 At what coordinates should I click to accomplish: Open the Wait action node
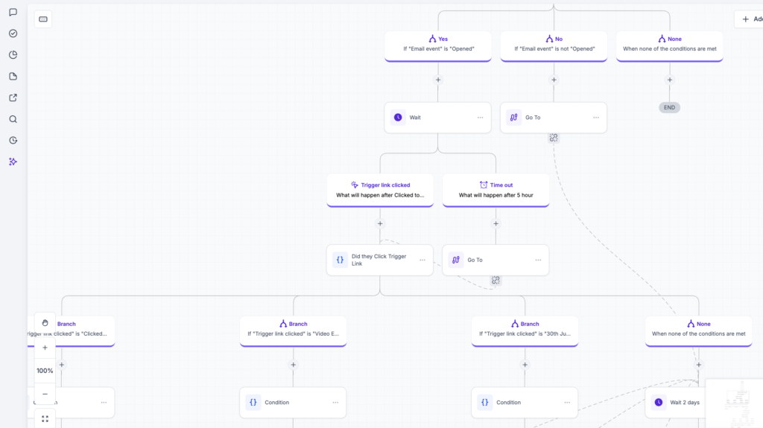pos(438,117)
